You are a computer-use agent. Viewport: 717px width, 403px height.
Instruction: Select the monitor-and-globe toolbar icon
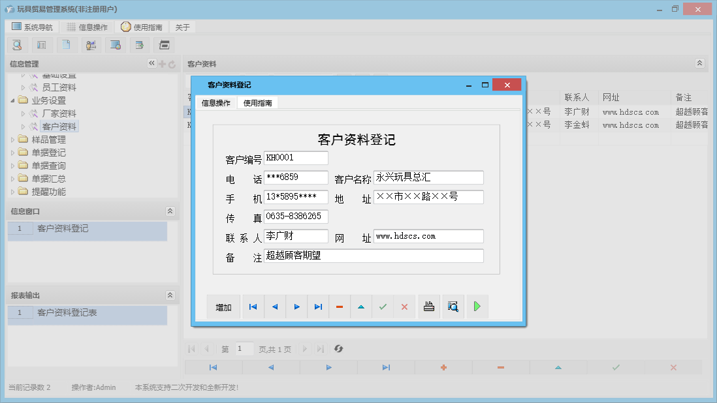coord(116,44)
